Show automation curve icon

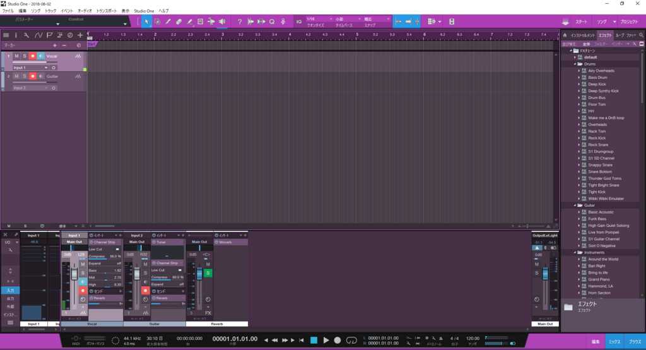pyautogui.click(x=38, y=35)
